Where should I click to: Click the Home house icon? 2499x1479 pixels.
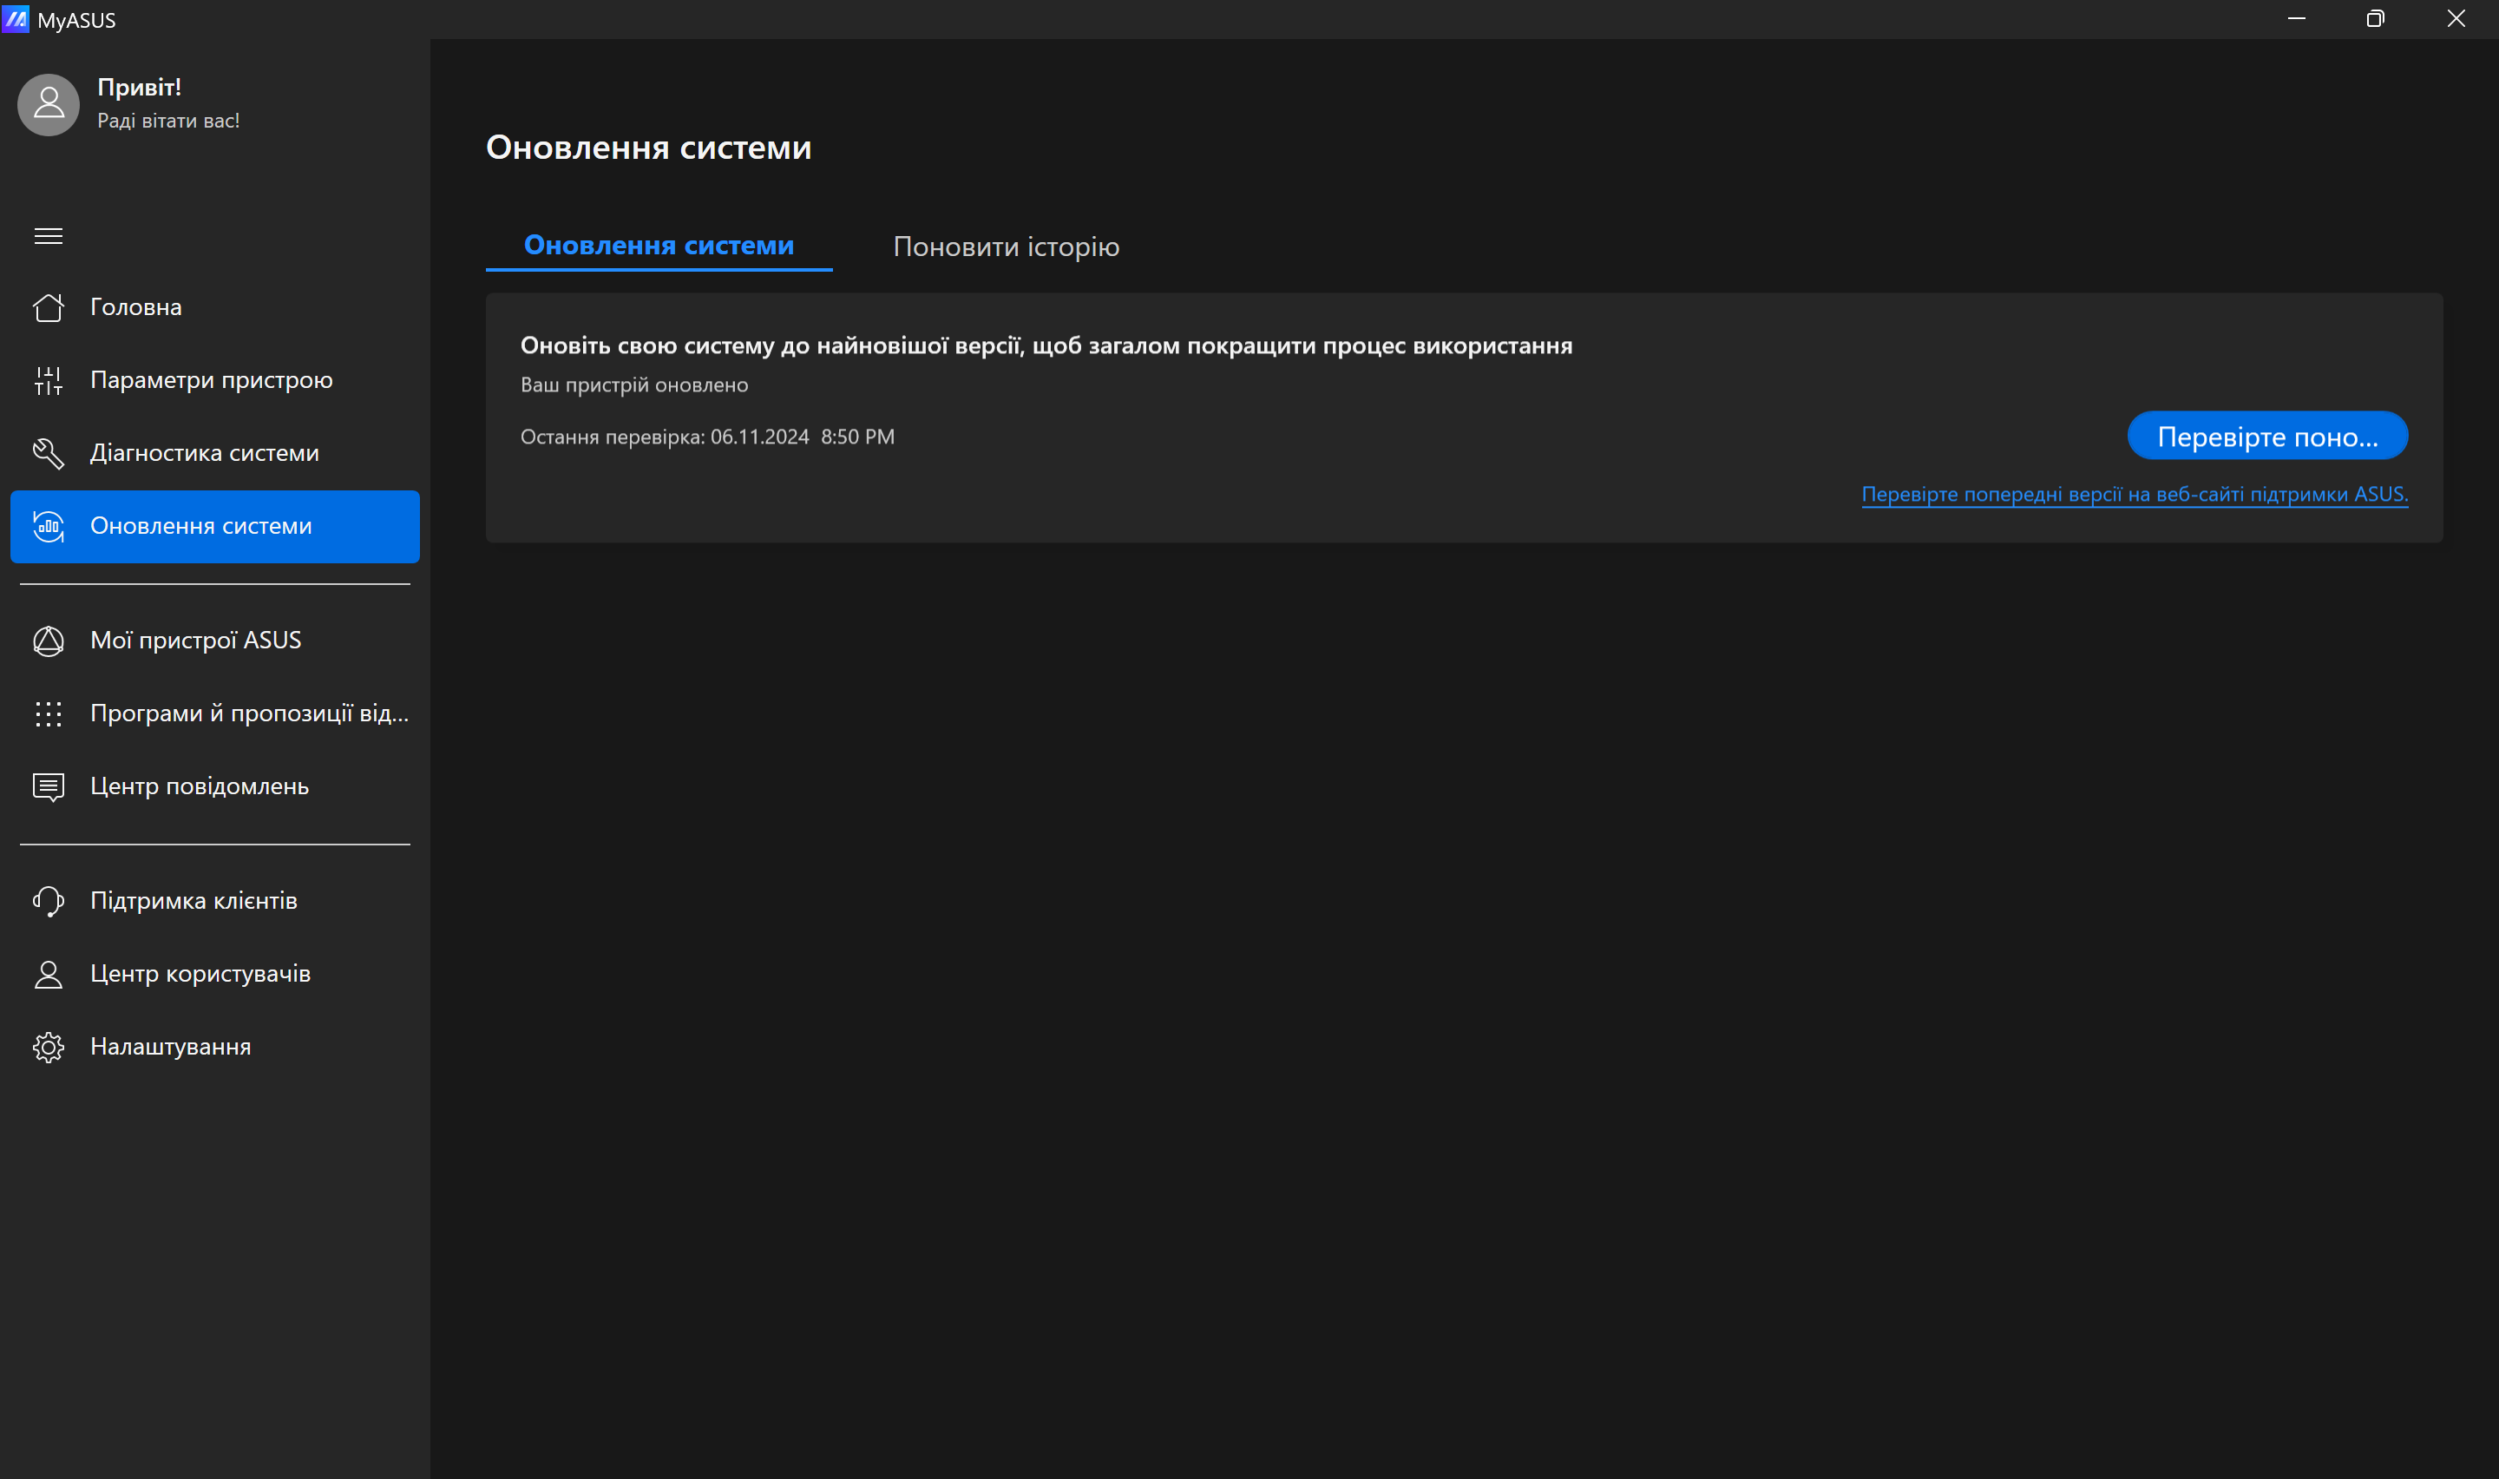coord(48,307)
